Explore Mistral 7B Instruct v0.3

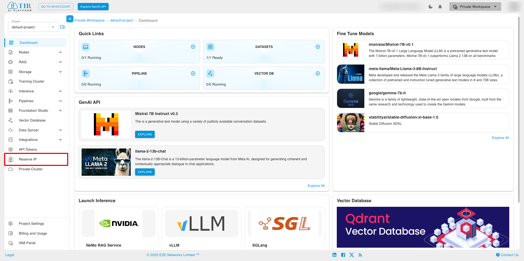(x=145, y=134)
